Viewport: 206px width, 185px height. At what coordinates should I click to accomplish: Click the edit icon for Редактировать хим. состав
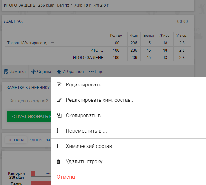(58, 100)
